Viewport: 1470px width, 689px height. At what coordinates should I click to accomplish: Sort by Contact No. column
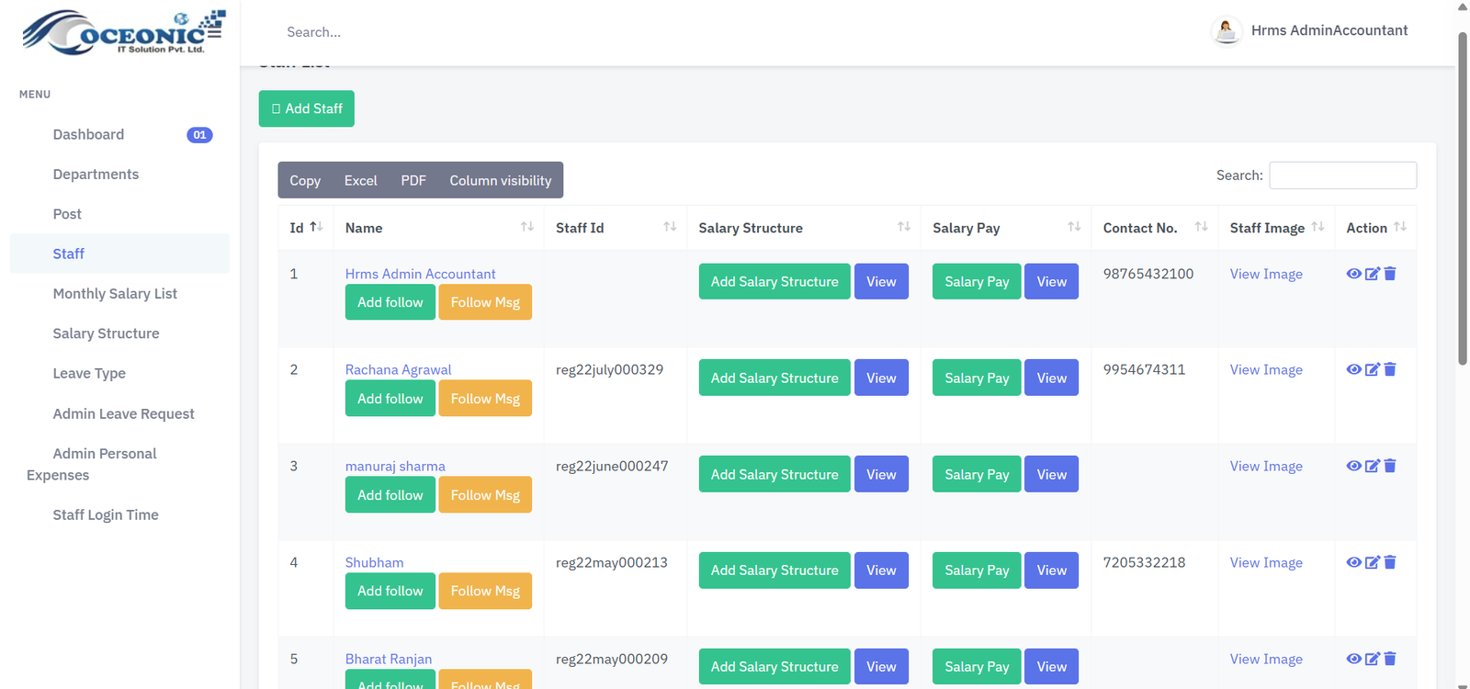(1201, 227)
